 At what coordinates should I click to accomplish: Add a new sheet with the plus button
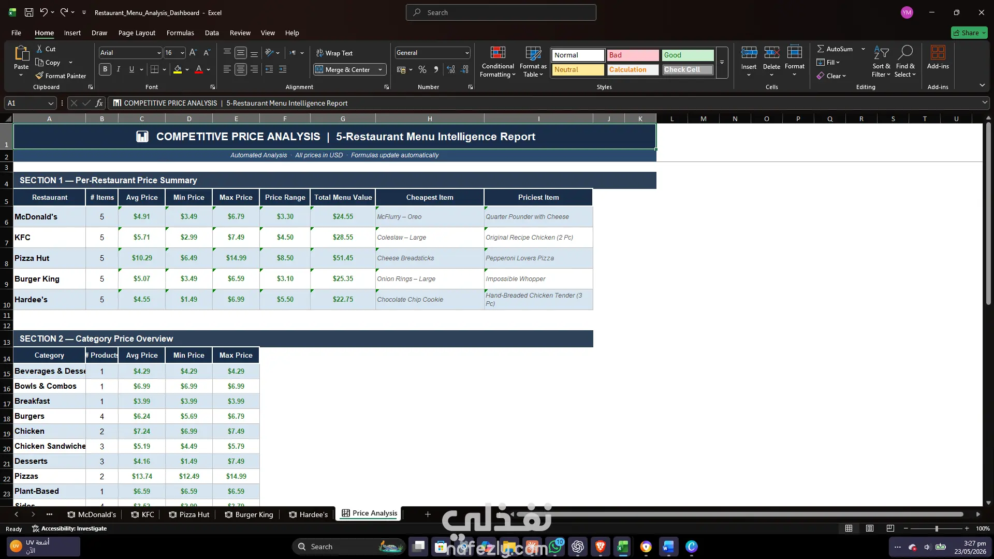428,514
